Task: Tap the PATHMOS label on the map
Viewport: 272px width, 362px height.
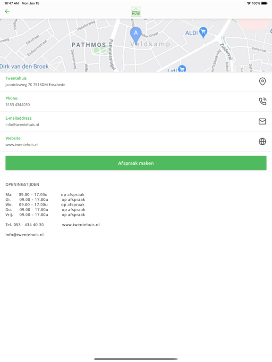Action: 89,45
